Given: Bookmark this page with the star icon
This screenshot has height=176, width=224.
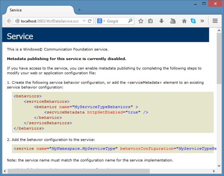Looking at the screenshot, I should pos(141,21).
